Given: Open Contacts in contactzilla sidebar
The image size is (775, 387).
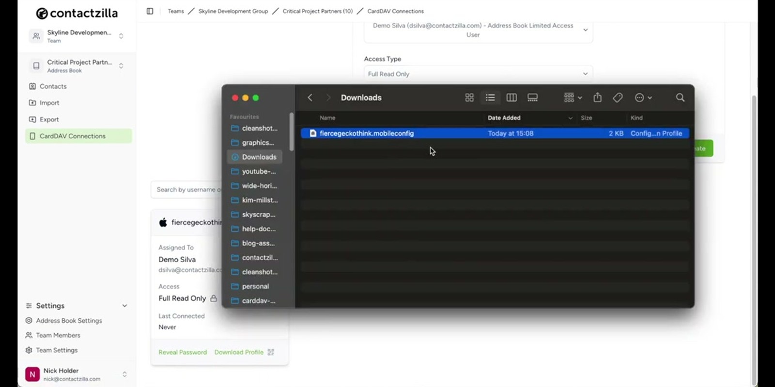Looking at the screenshot, I should 78,86.
